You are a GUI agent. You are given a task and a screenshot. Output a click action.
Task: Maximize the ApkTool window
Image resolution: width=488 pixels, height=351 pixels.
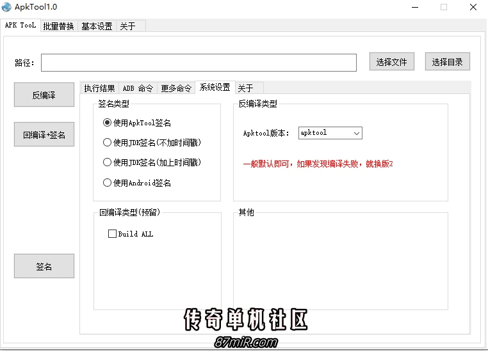click(444, 7)
